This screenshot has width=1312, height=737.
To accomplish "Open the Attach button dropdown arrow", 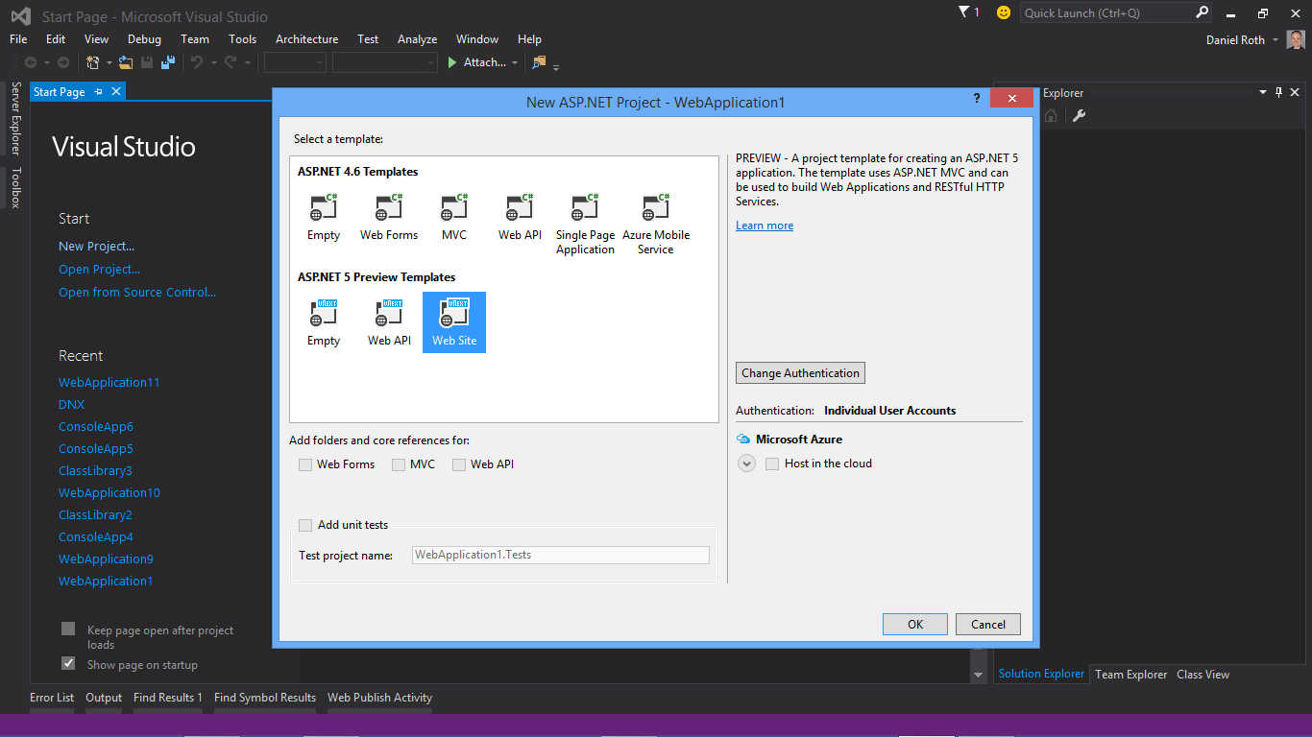I will 515,63.
